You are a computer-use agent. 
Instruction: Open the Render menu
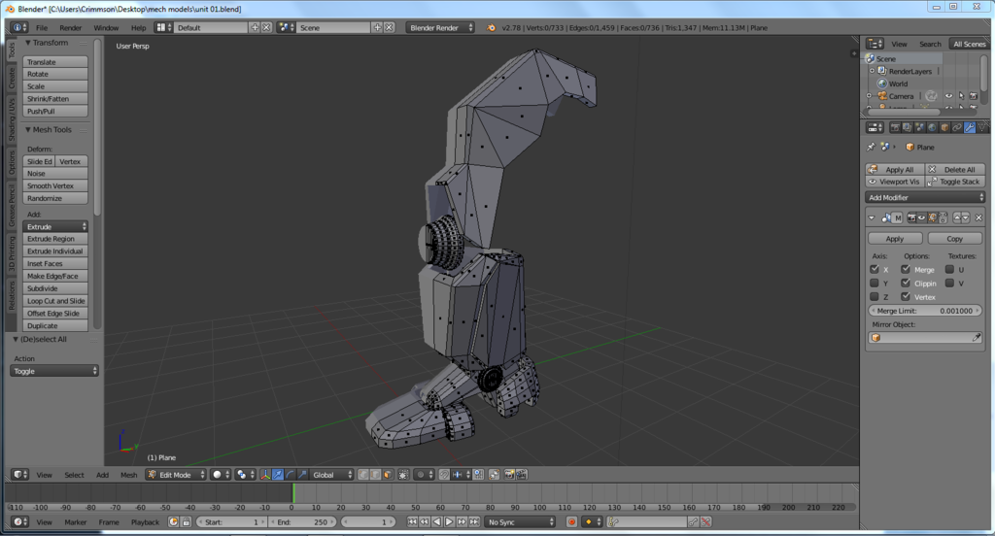71,27
